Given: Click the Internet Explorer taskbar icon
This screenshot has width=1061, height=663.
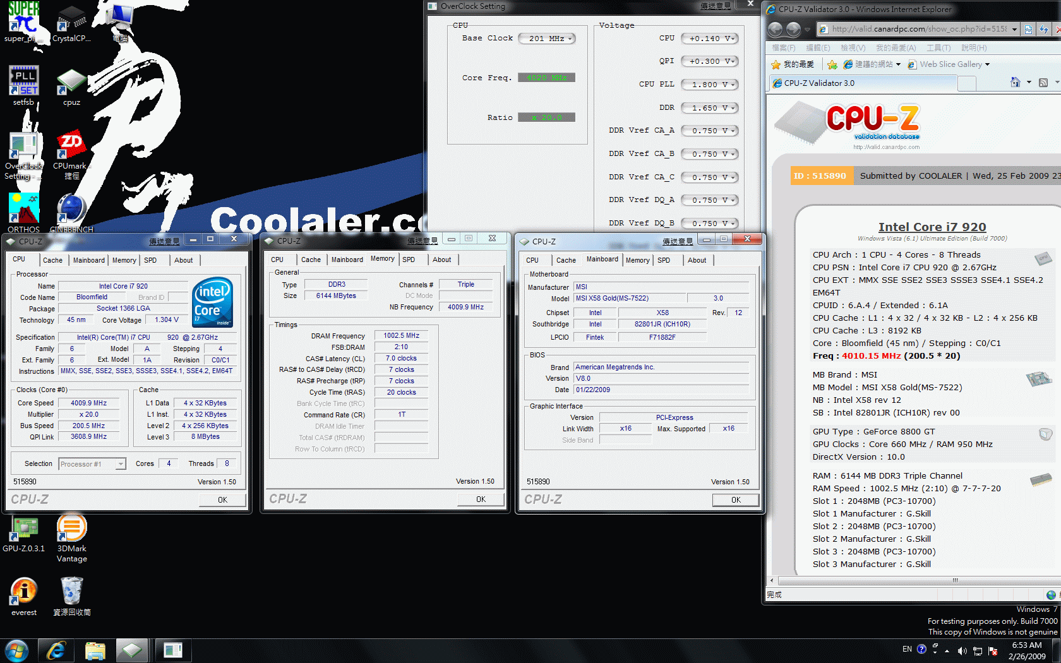Looking at the screenshot, I should 56,650.
